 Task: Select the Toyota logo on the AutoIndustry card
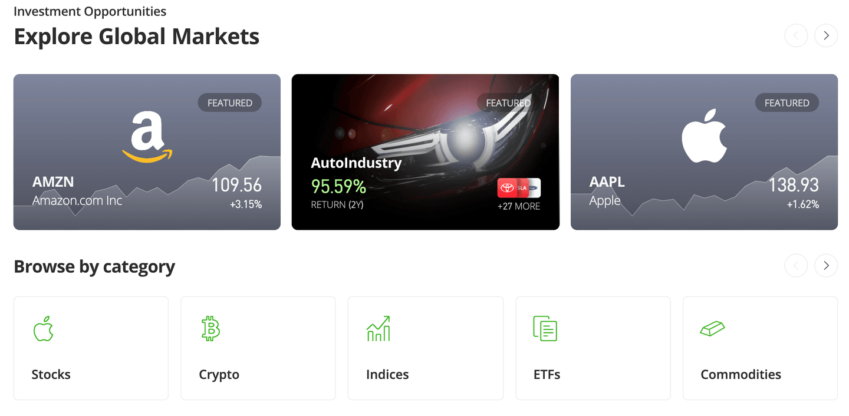[506, 187]
